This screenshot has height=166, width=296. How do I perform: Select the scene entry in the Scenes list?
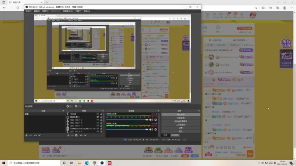coord(45,114)
